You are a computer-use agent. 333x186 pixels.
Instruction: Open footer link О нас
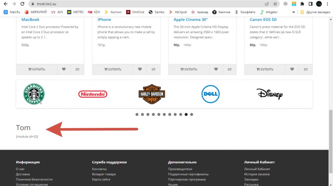[x=20, y=169]
